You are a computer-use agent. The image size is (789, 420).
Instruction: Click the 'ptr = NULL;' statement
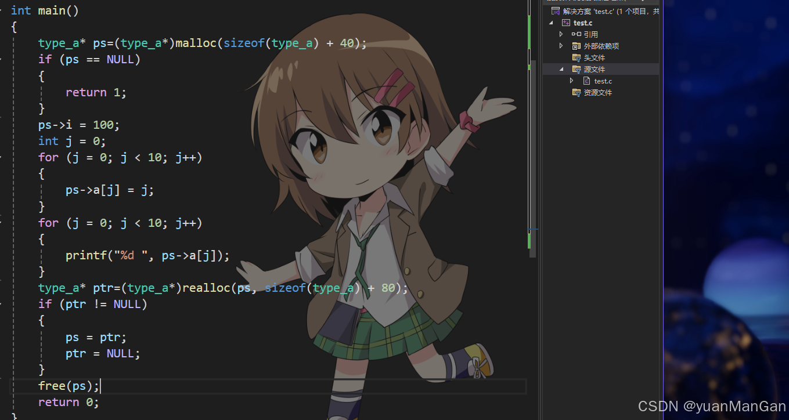coord(103,353)
